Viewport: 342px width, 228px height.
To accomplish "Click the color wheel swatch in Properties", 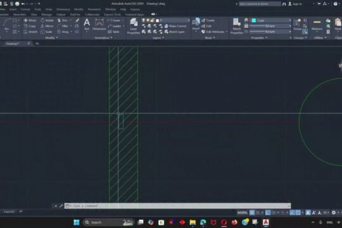I will coord(246,20).
